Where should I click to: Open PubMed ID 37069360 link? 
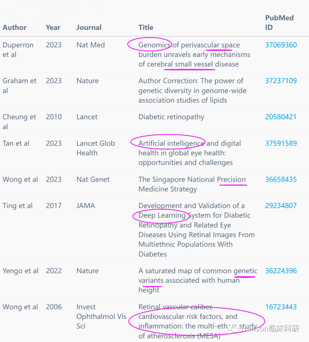click(x=281, y=45)
